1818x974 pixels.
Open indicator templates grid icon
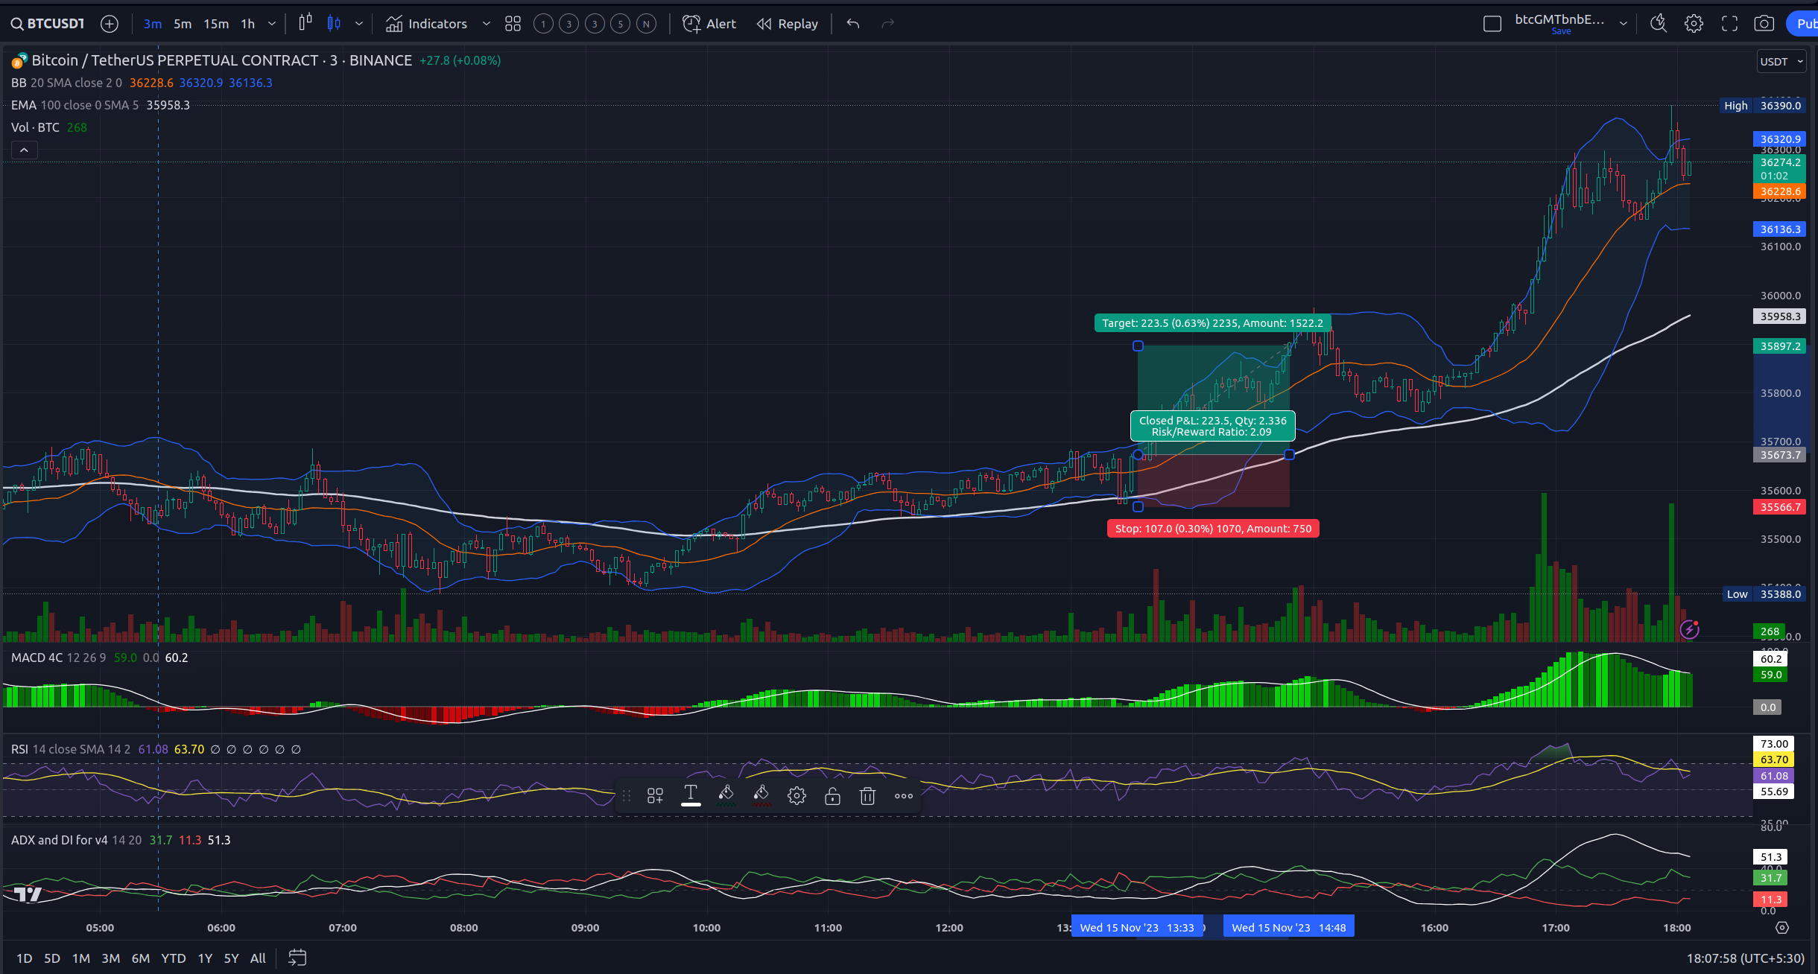513,24
